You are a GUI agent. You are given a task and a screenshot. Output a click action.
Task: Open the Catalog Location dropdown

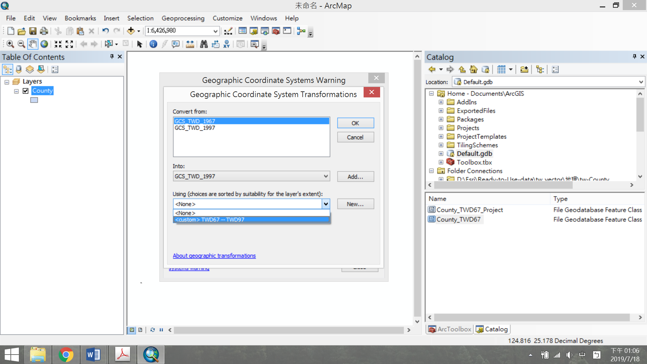[x=640, y=82]
